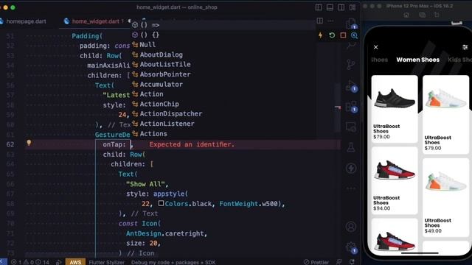Viewport: 472px width, 265px height.
Task: Click the AWS status bar button
Action: (x=75, y=262)
